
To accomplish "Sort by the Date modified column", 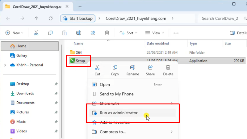I will [158, 44].
